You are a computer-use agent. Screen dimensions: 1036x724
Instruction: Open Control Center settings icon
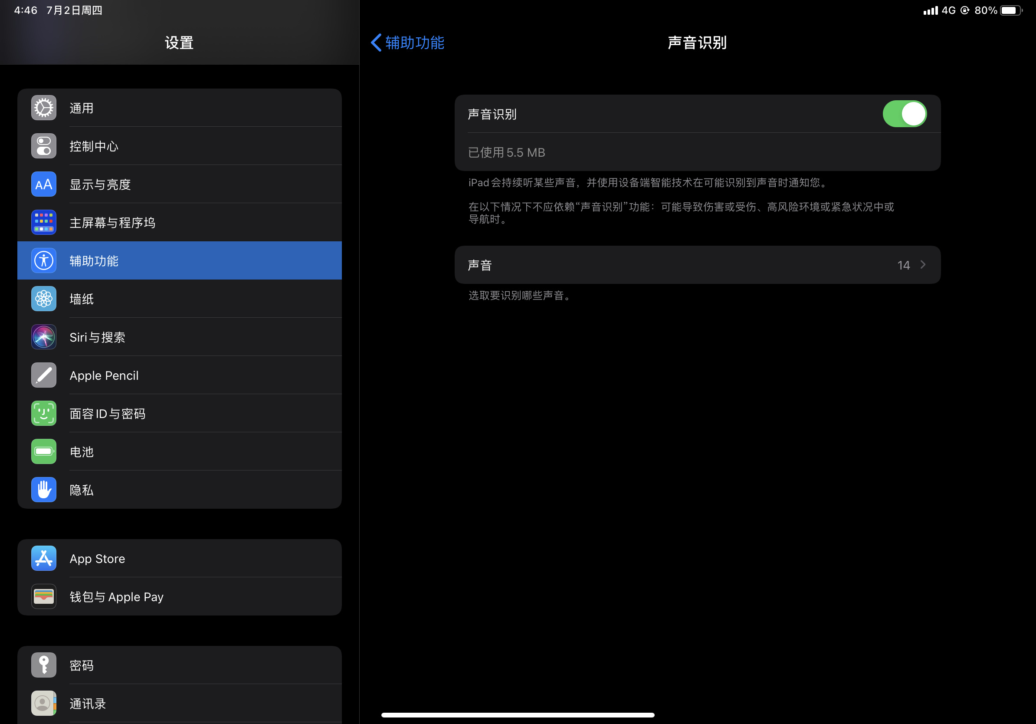click(x=44, y=146)
